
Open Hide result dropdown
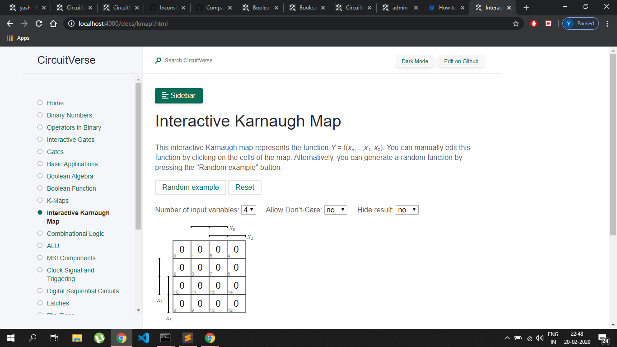pyautogui.click(x=407, y=210)
